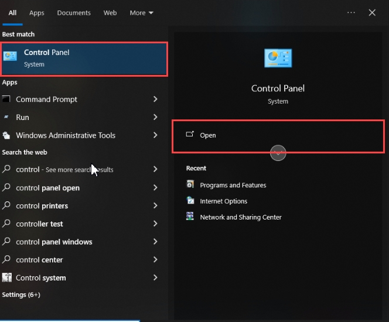Click Open to launch Control Panel
Viewport: 389px width, 322px height.
208,135
